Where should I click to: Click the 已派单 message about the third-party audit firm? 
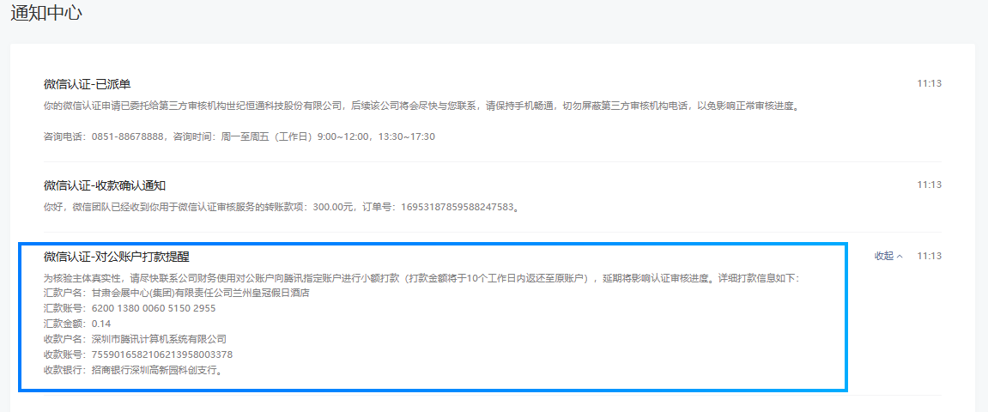click(423, 106)
